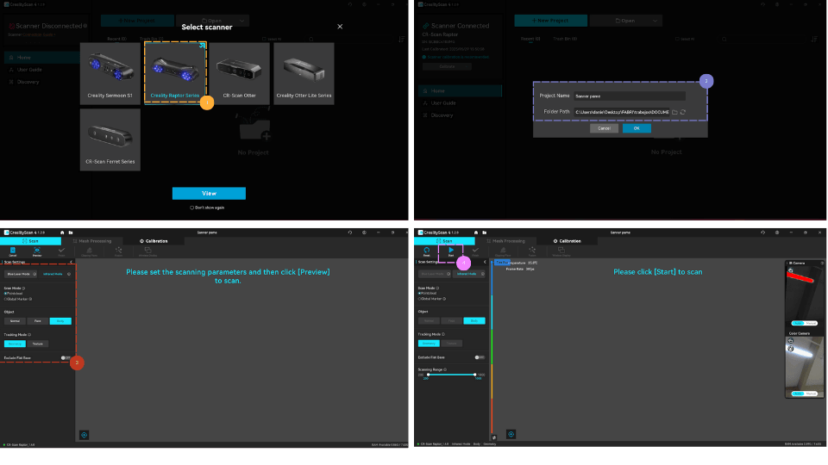Collapse the Scan Settings panel in preview screen
Screen dimensions: 828x465
[x=71, y=262]
